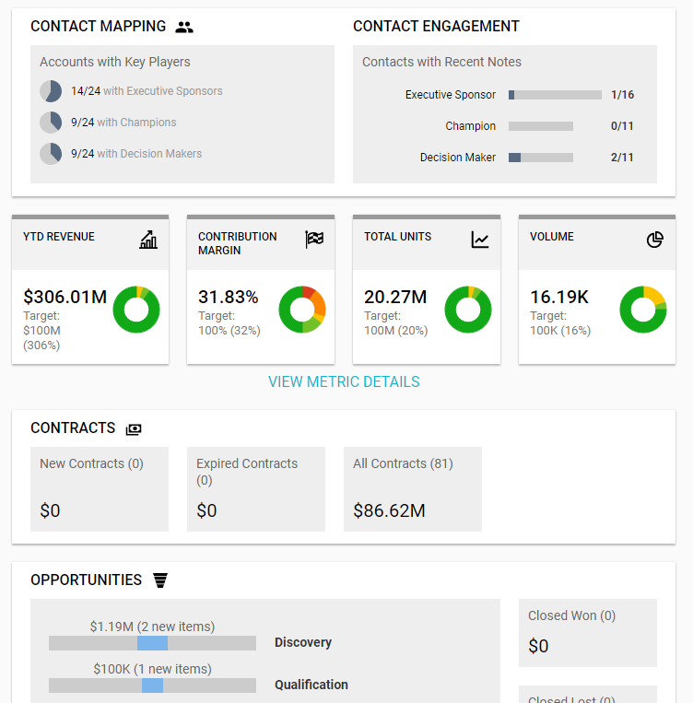Image resolution: width=693 pixels, height=703 pixels.
Task: Click the Total Units line chart icon
Action: point(480,240)
